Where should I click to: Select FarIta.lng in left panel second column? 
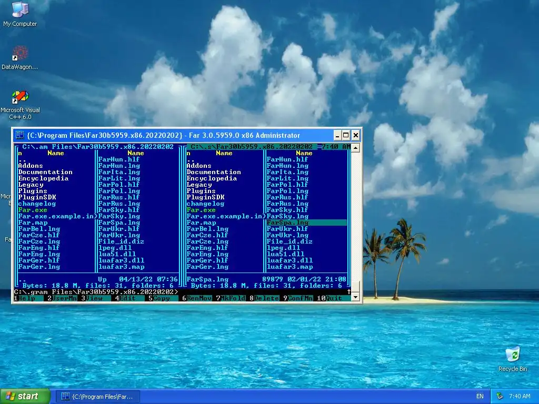[x=119, y=172]
